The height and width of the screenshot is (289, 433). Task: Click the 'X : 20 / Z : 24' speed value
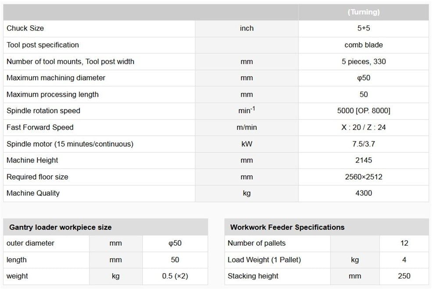(363, 127)
